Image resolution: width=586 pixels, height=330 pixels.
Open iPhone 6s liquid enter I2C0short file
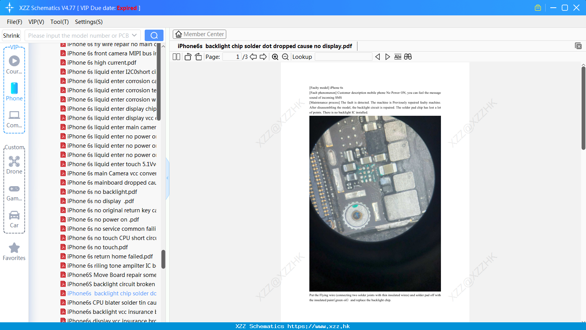tap(109, 72)
